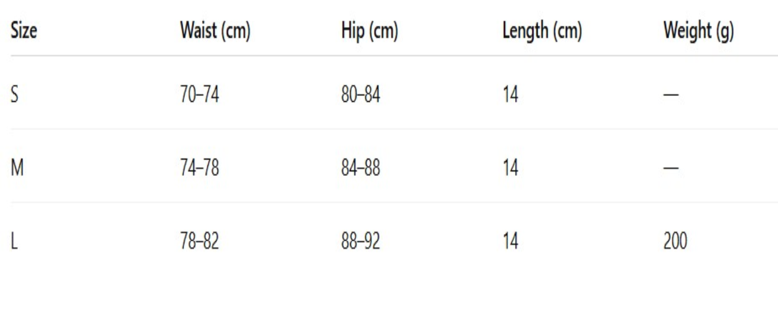Screen dimensions: 778x330
Task: Click the length value 14 for size S
Action: click(510, 95)
